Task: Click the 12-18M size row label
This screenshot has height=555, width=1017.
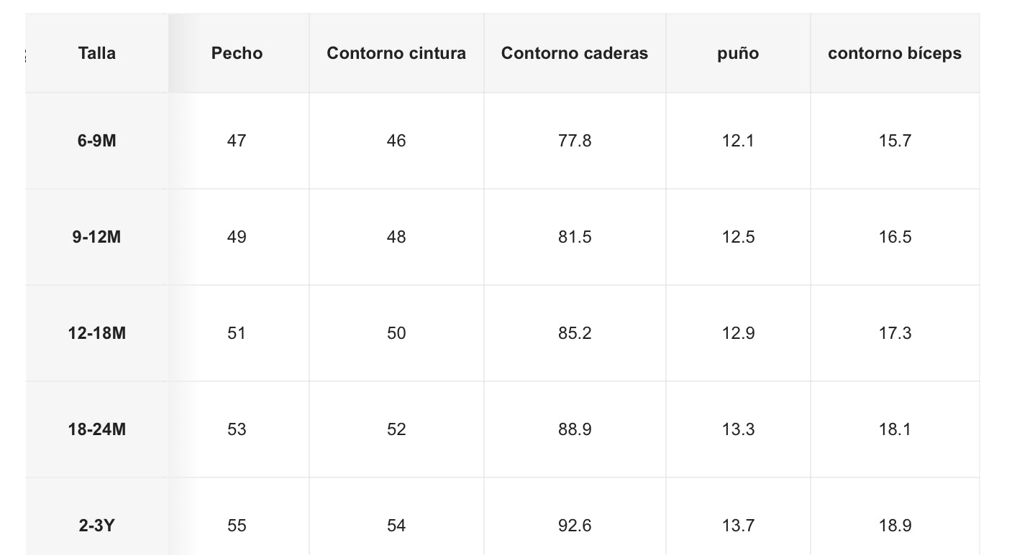Action: 97,333
